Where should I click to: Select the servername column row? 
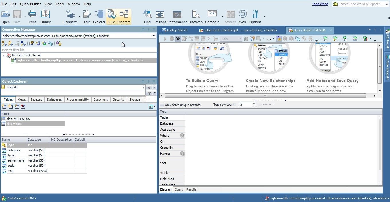[x=44, y=161]
